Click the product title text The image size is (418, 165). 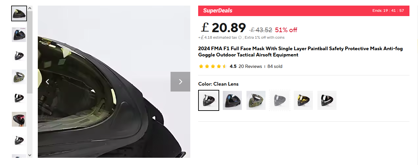tap(300, 52)
